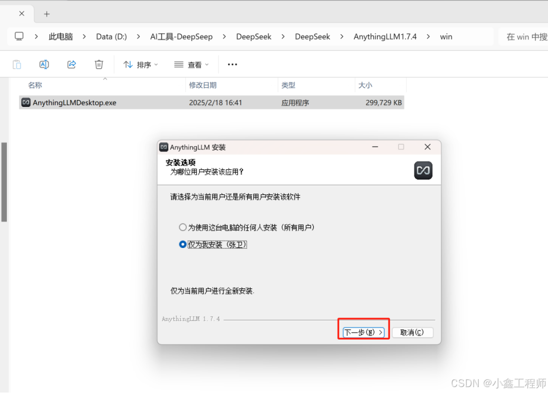Open the 排序 sort dropdown
548x393 pixels.
pyautogui.click(x=141, y=65)
